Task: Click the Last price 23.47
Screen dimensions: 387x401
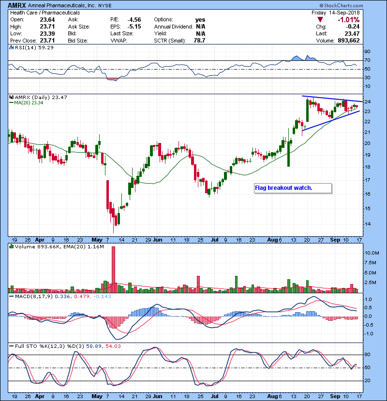Action: (x=352, y=33)
